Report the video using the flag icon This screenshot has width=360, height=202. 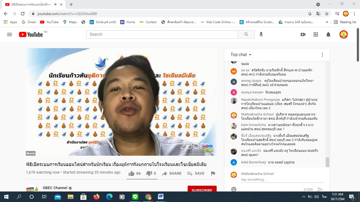coord(213,173)
